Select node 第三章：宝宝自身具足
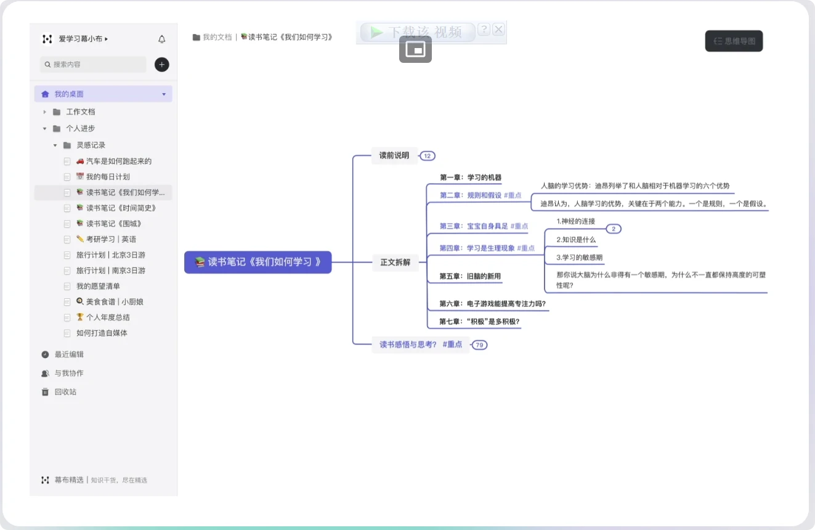 click(484, 226)
